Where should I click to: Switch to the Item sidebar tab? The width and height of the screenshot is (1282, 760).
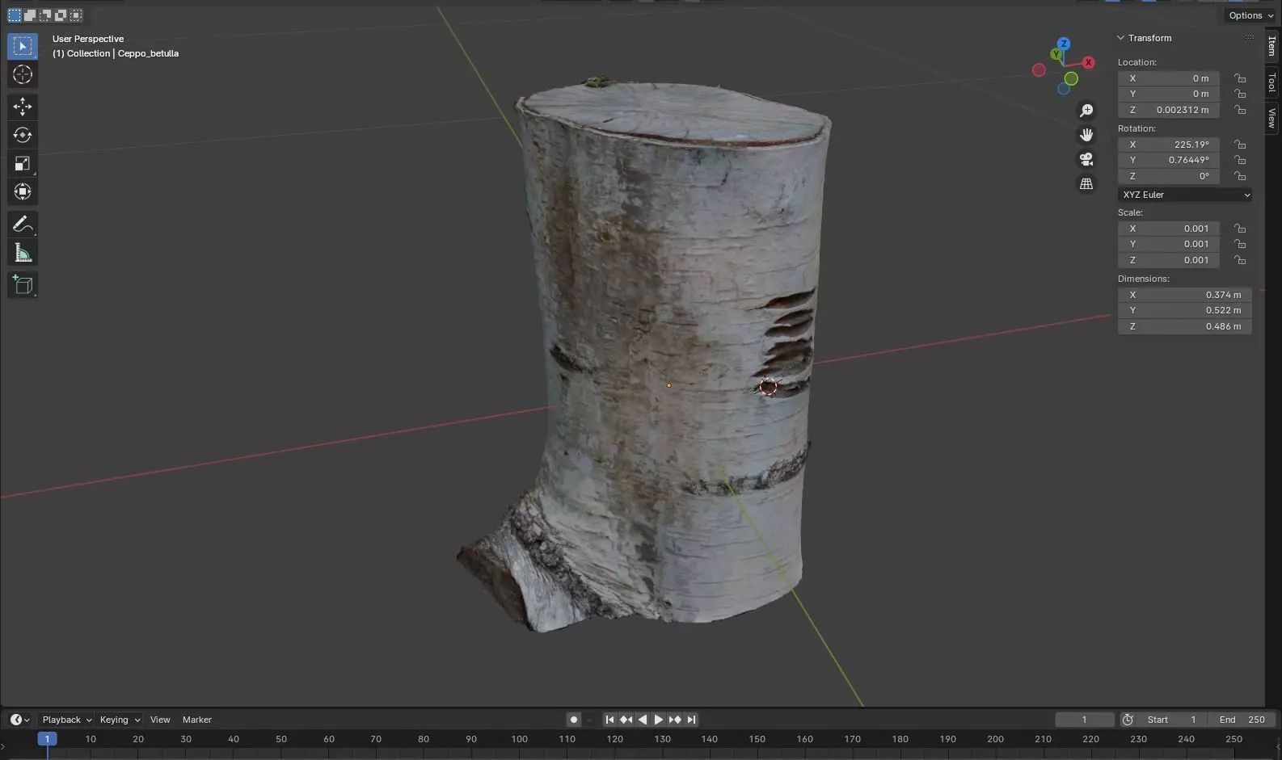pos(1272,46)
